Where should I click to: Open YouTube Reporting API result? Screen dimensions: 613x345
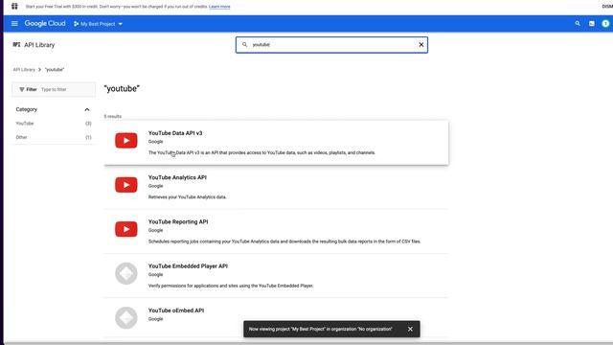276,231
